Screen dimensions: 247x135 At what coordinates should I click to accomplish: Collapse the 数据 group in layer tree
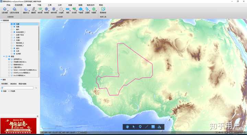click(x=4, y=56)
